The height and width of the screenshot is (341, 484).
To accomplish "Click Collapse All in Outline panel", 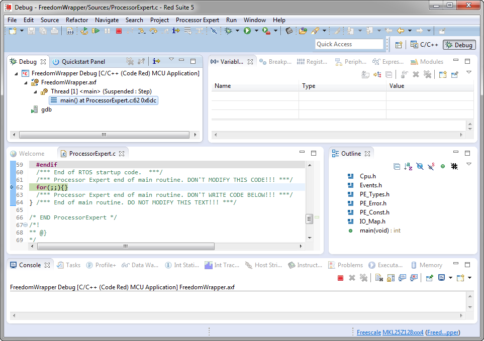I will click(x=397, y=166).
